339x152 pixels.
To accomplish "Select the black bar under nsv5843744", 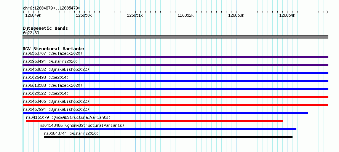I will click(168, 137).
